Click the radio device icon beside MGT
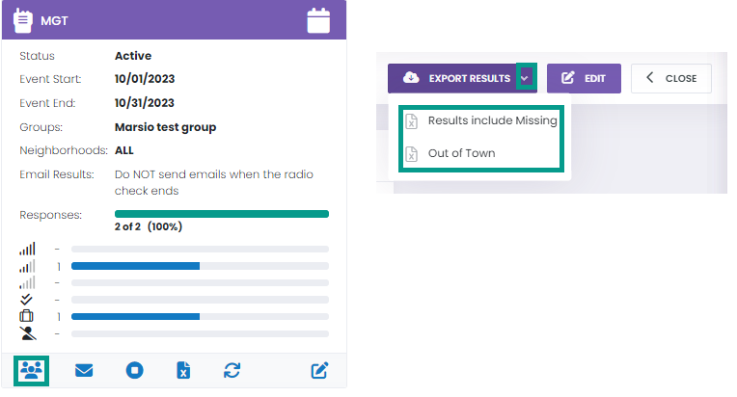The image size is (737, 397). click(23, 20)
